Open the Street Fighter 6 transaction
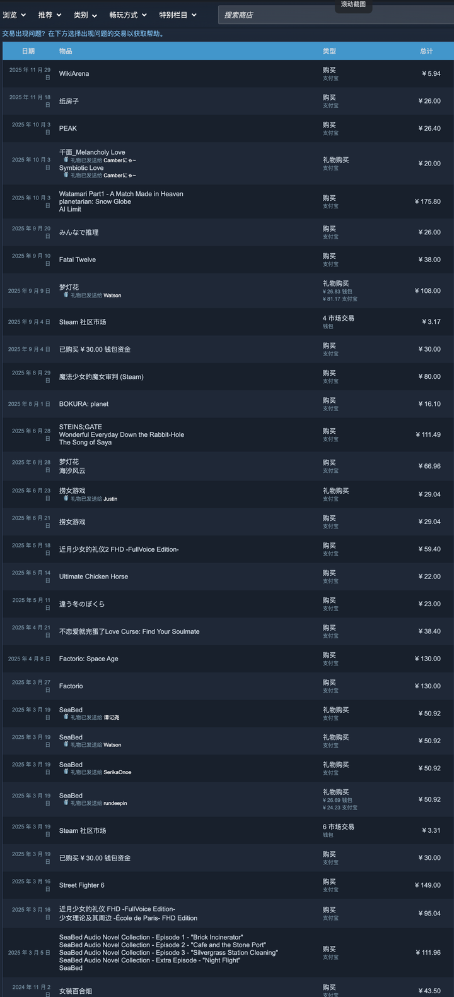 82,885
